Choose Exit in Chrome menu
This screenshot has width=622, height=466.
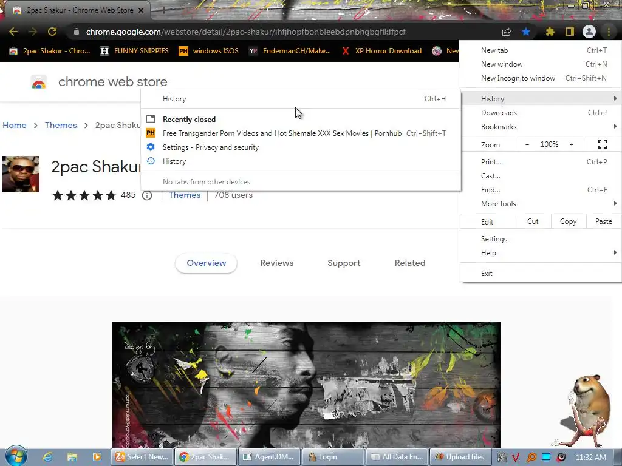pyautogui.click(x=540, y=274)
